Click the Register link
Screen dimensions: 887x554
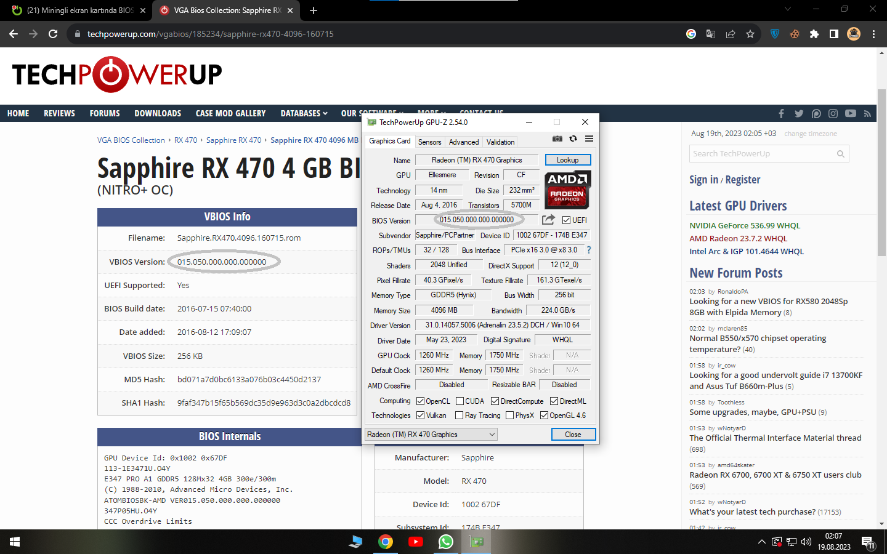coord(743,180)
